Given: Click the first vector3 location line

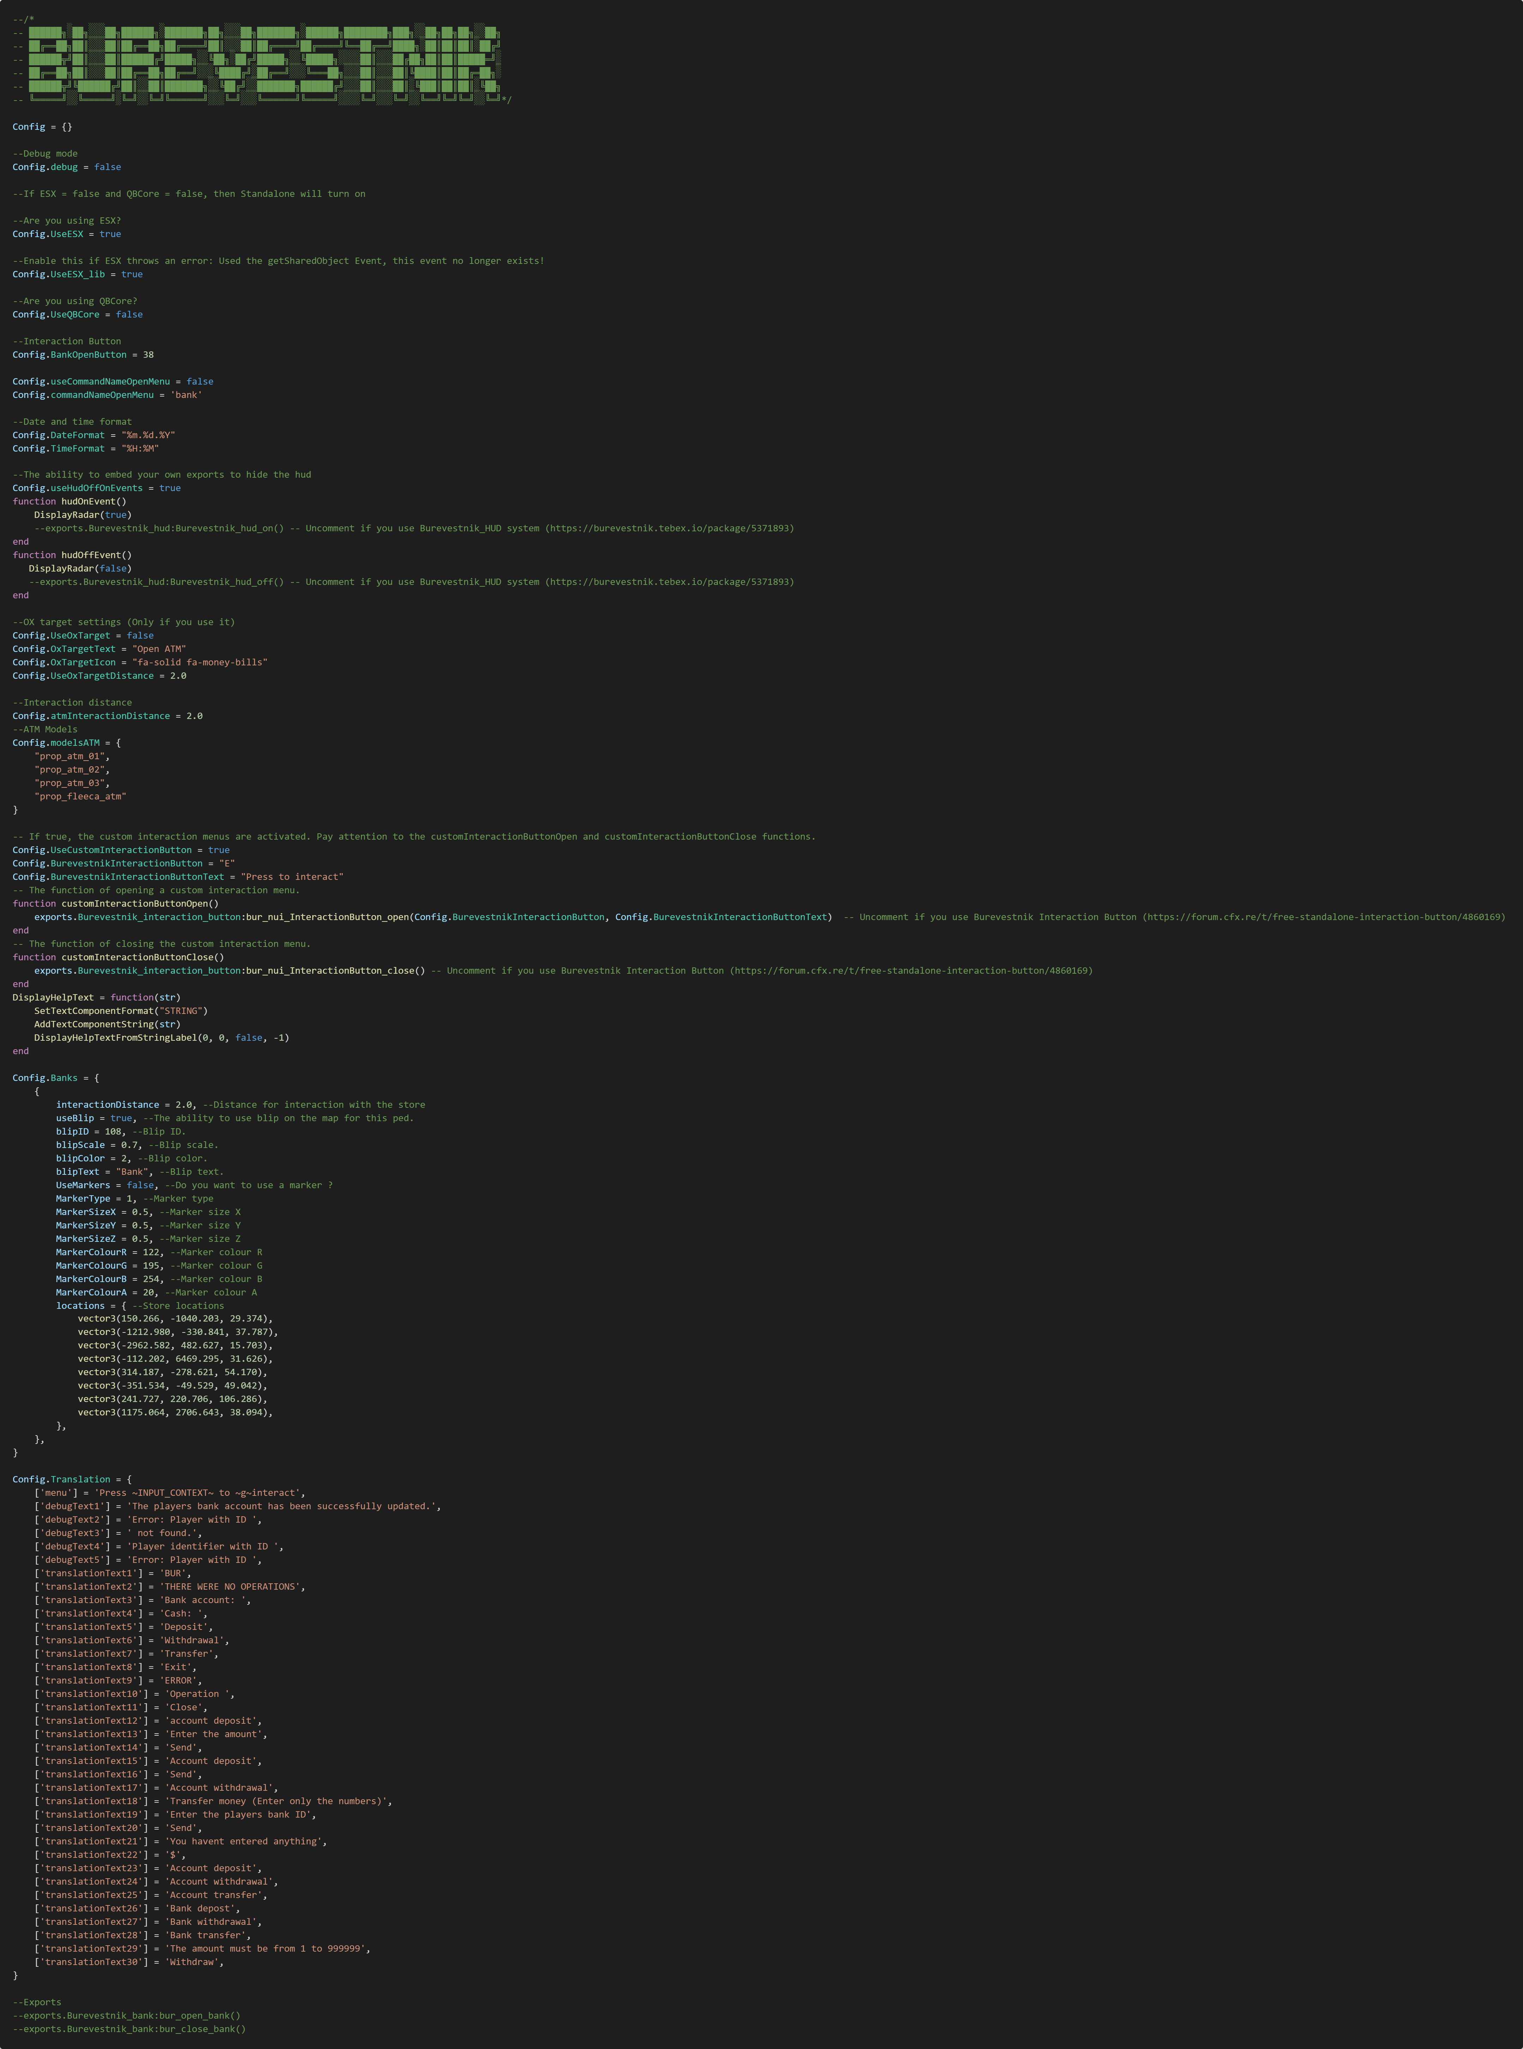Looking at the screenshot, I should [175, 1319].
